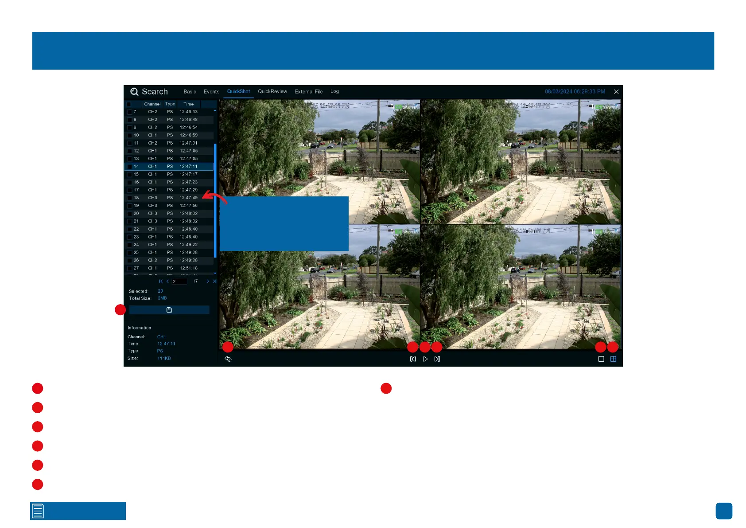This screenshot has width=746, height=528.
Task: Tick the checkbox for row 25
Action: coord(129,253)
